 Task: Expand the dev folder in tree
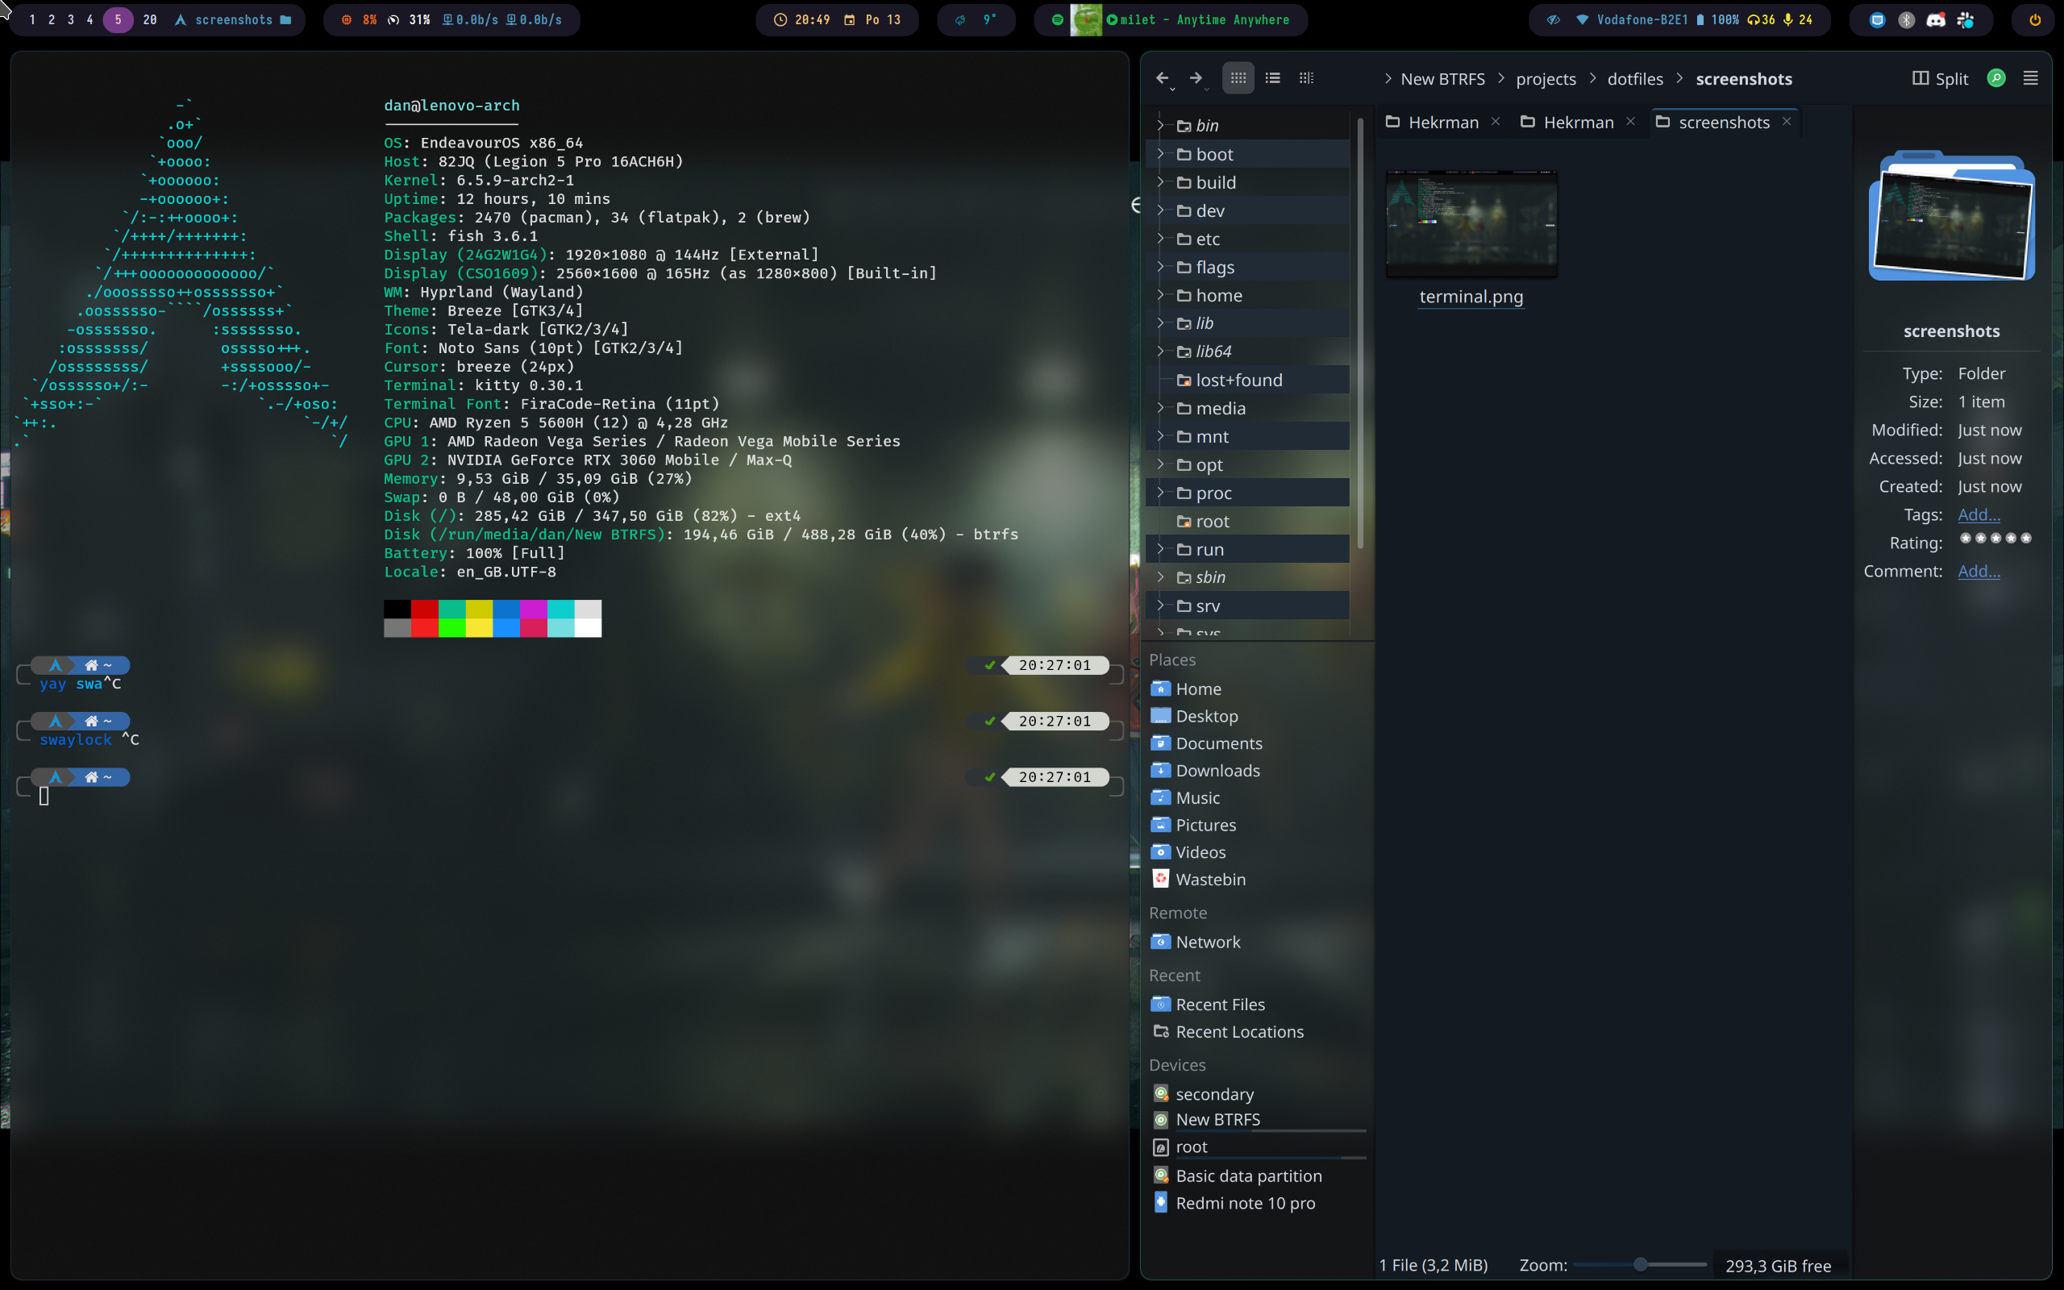(1160, 210)
